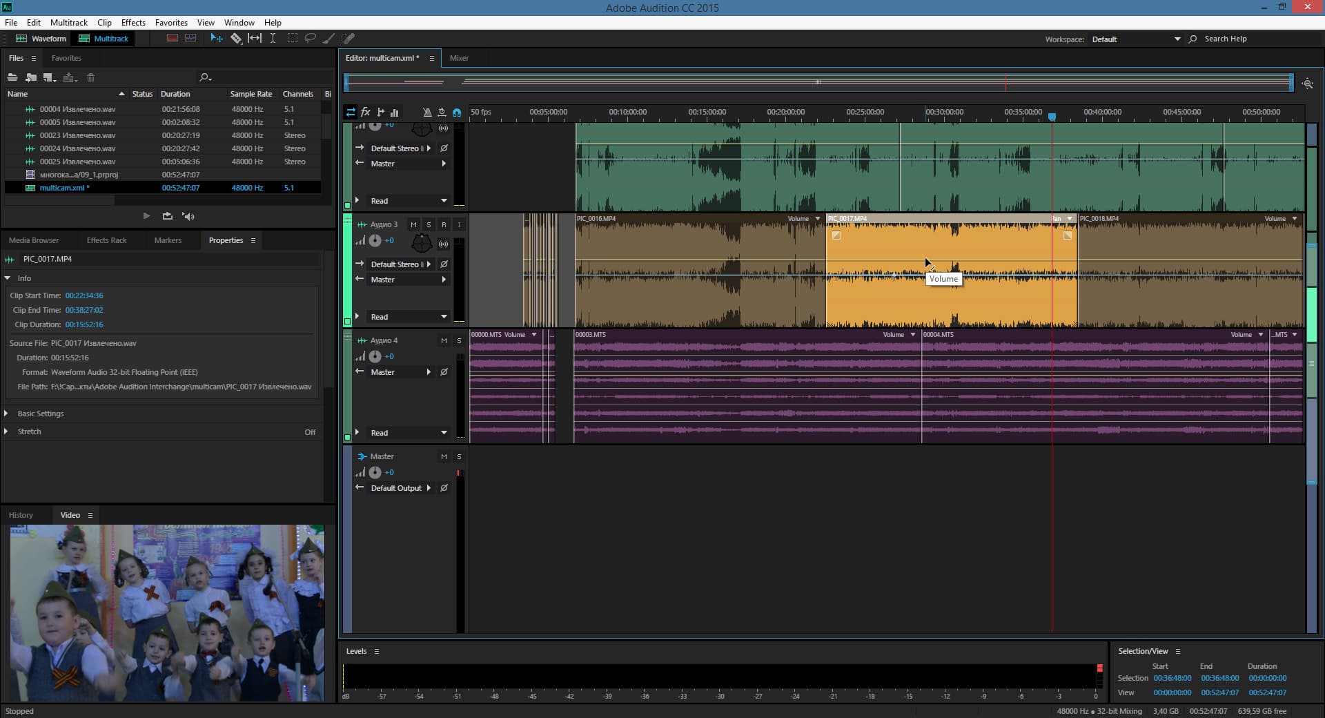This screenshot has height=718, width=1325.
Task: Solo the Аудио 4 track
Action: pos(459,340)
